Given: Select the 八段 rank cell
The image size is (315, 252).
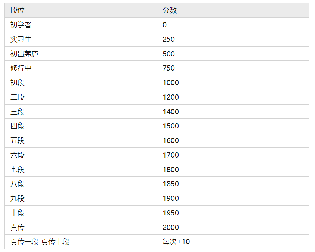Looking at the screenshot, I should (x=18, y=184).
